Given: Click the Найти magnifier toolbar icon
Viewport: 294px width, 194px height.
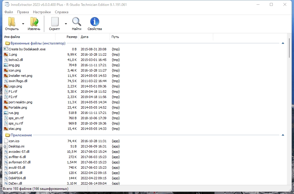Looking at the screenshot, I should 76,22.
